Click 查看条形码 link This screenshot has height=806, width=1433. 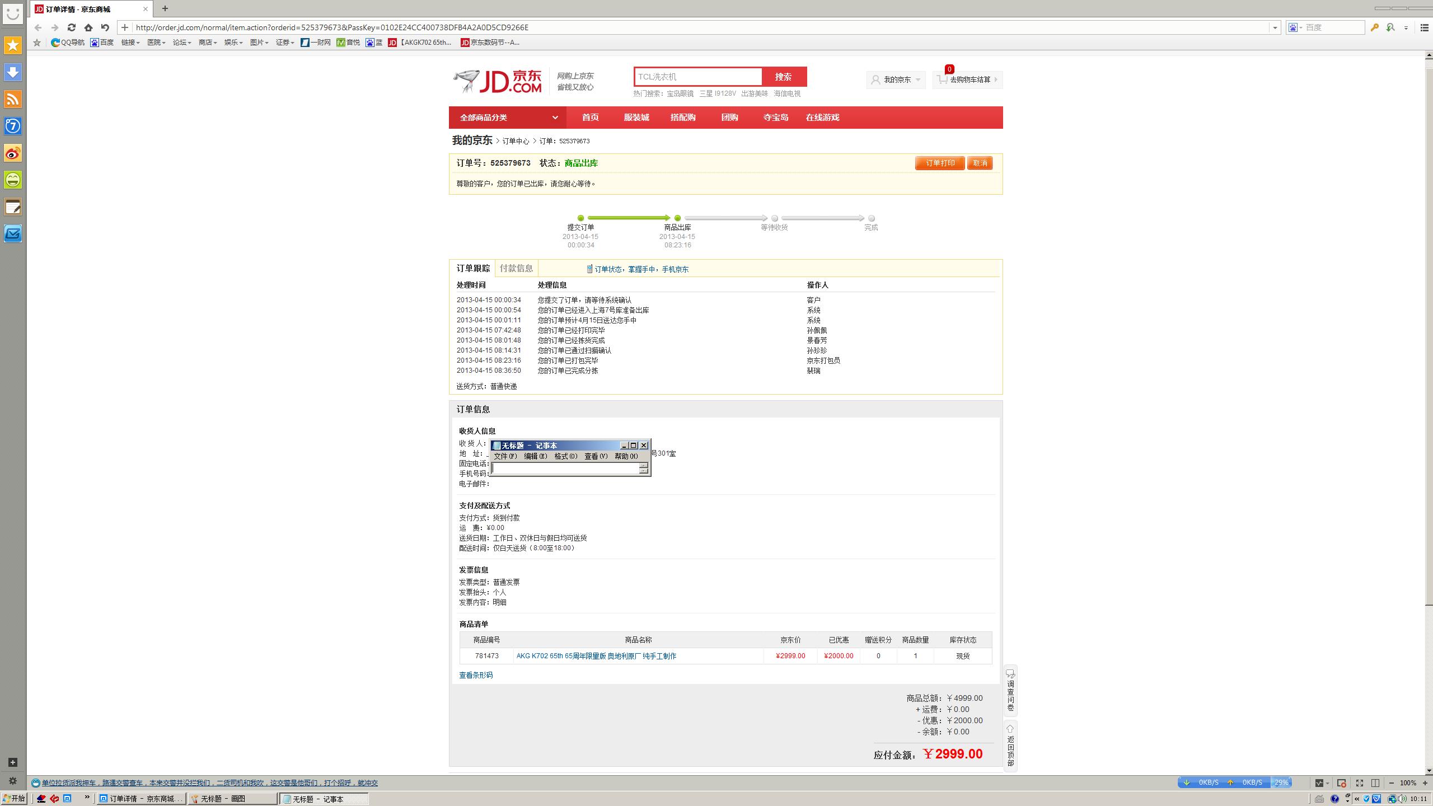476,675
